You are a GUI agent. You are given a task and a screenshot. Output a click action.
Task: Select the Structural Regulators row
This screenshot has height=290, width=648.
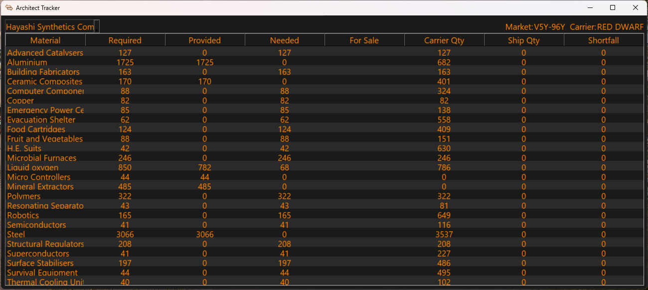click(324, 244)
